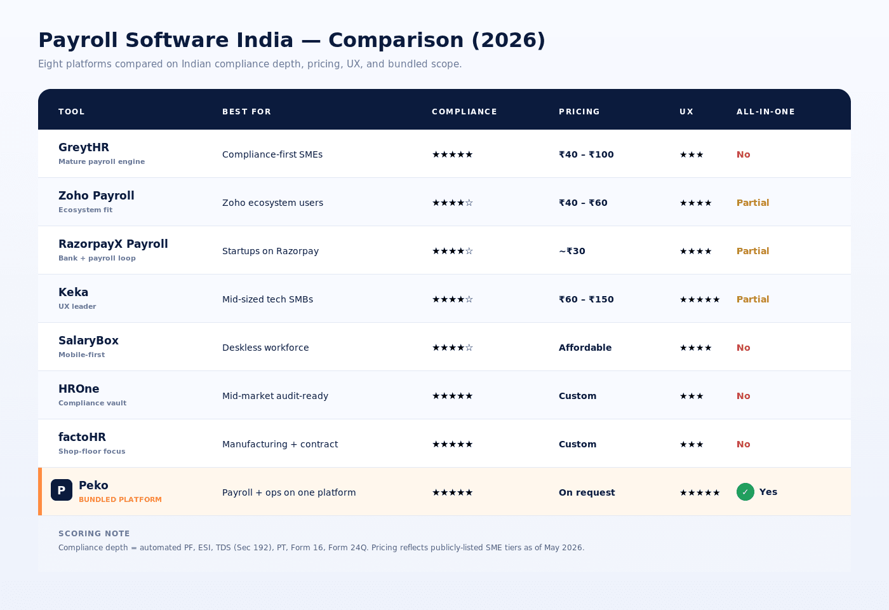Click Keka price '₹60 – ₹150'
Screen dimensions: 889x610
[x=586, y=299]
